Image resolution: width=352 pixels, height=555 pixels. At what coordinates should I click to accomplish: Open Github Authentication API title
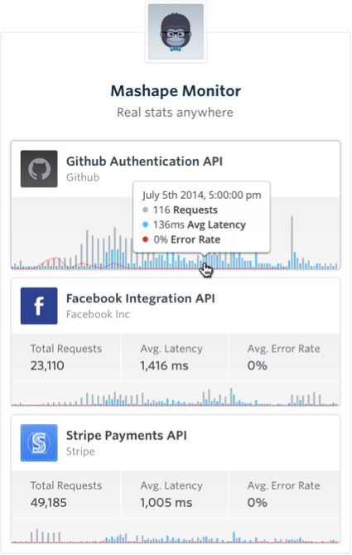[144, 162]
